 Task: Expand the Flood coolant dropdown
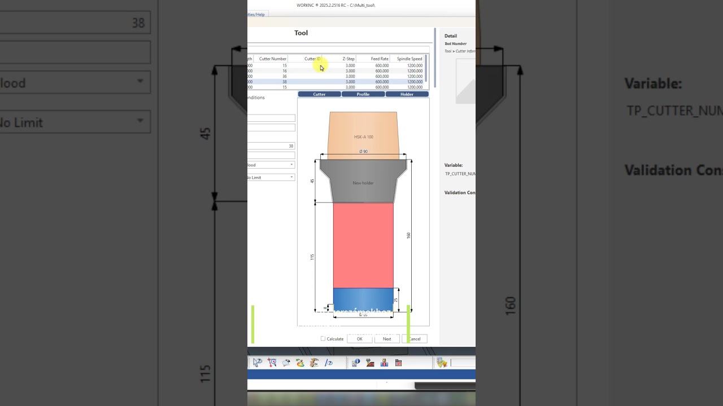[292, 165]
